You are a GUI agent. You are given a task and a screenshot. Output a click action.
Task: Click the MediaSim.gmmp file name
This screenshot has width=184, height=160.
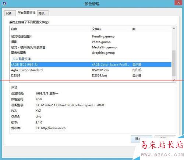tap(104, 47)
